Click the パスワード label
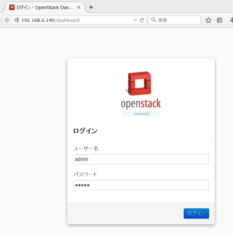This screenshot has width=233, height=234. (85, 174)
